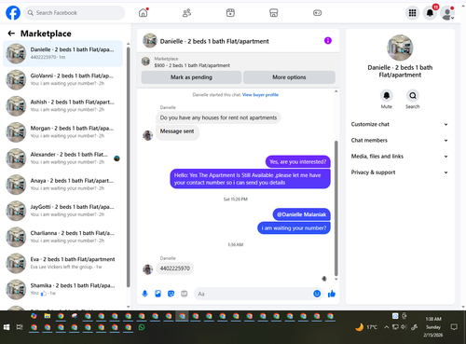Open the purple conversation info icon
466x344 pixels.
(x=328, y=41)
